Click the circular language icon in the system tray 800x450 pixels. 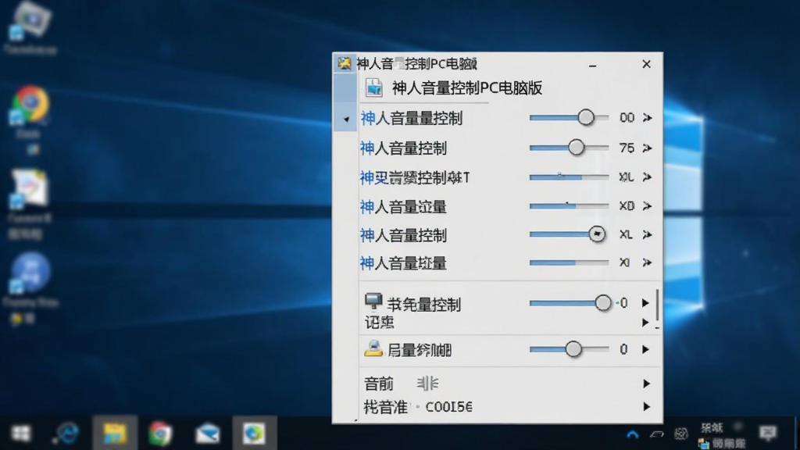(681, 434)
